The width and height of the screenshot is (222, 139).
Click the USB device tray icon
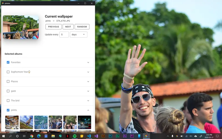(x=172, y=136)
